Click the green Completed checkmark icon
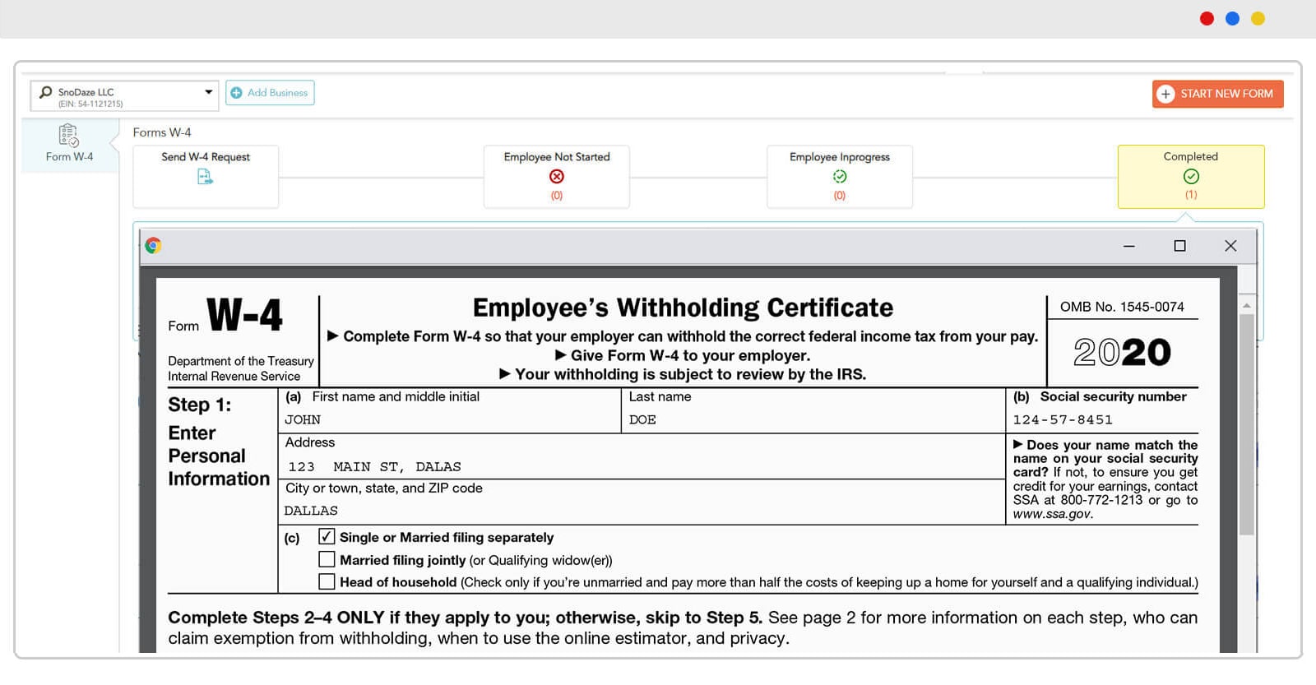The height and width of the screenshot is (685, 1316). coord(1190,176)
